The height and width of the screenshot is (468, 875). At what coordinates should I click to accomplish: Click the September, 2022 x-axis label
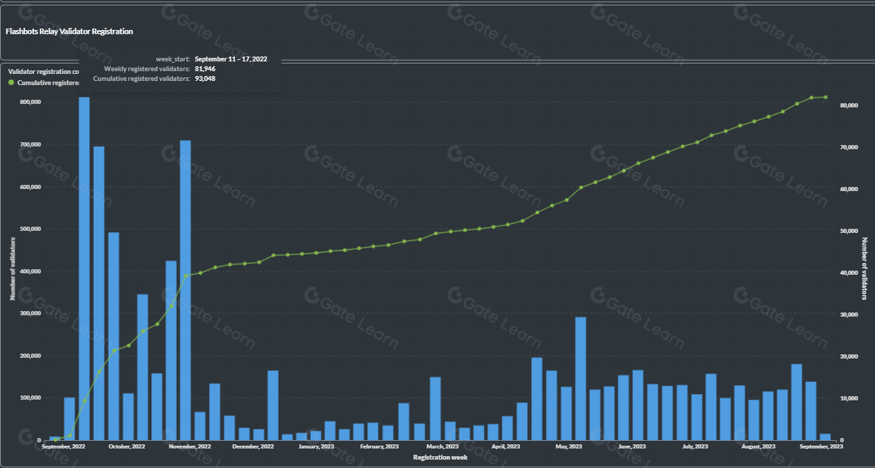pyautogui.click(x=63, y=446)
